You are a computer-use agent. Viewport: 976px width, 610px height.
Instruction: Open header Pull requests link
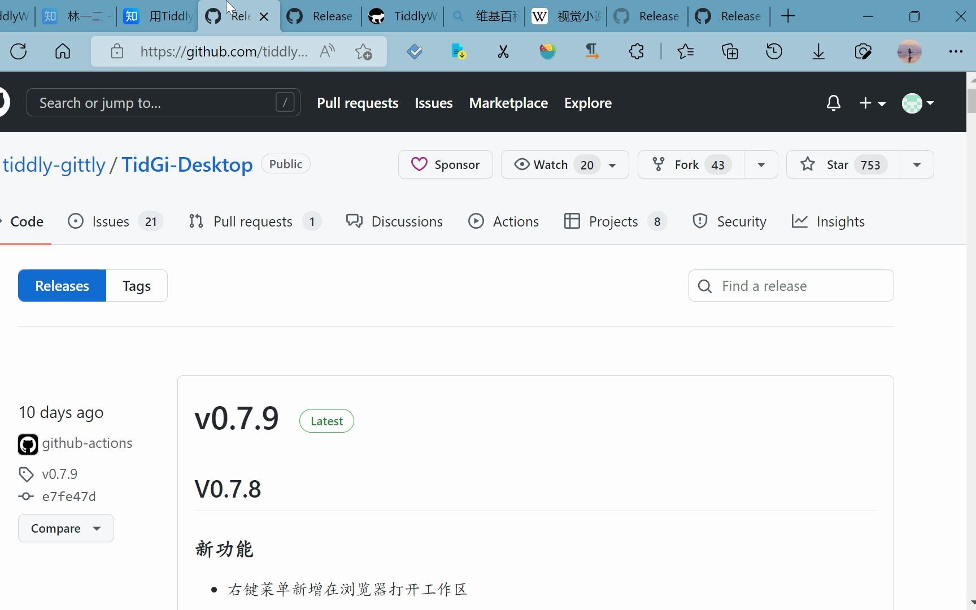click(x=358, y=103)
